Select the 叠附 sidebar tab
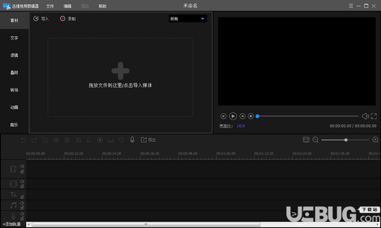Viewport: 381px width, 228px height. 15,73
